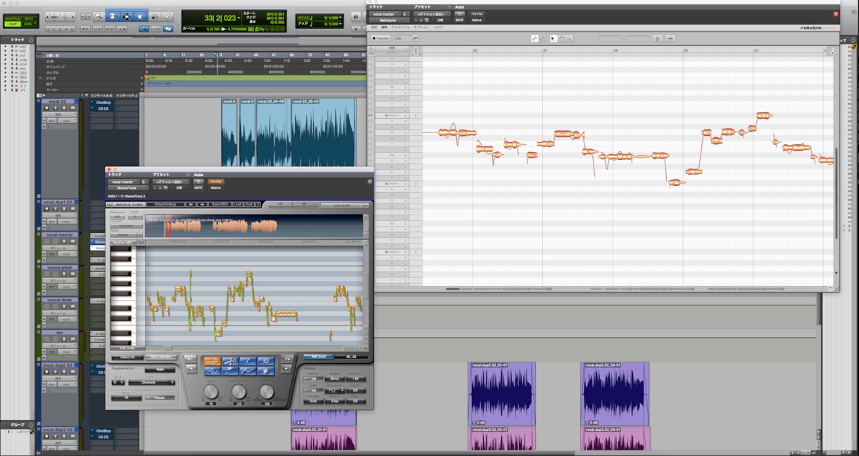Toggle SLIP edit mode

(13, 23)
